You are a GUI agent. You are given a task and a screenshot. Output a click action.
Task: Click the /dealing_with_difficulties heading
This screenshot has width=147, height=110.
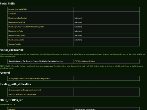[16, 84]
